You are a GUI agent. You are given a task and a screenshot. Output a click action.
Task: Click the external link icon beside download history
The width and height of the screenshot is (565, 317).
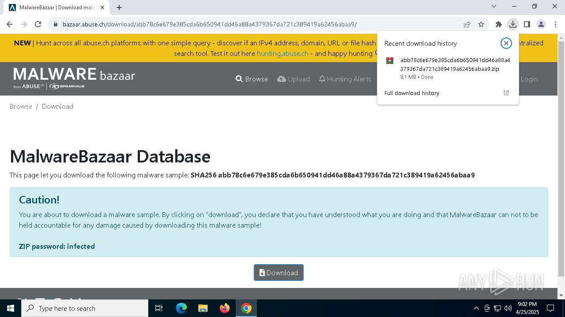(506, 93)
